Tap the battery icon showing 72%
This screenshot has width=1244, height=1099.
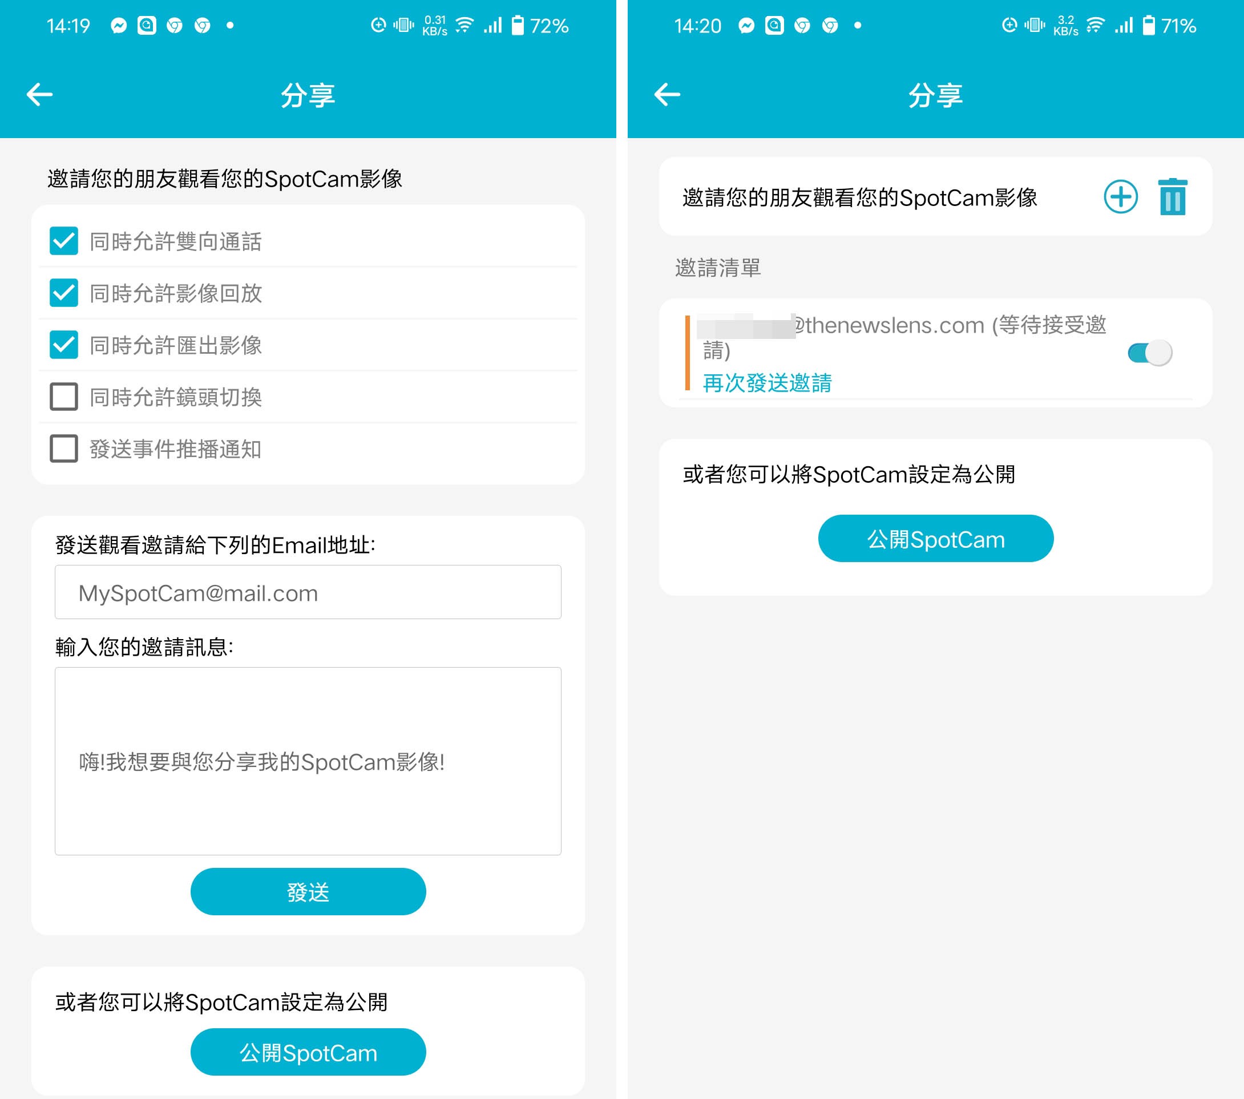(518, 26)
